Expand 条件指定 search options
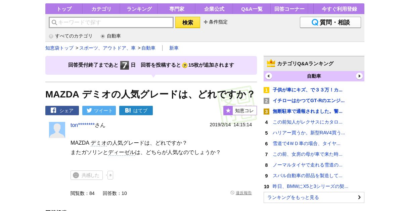Image resolution: width=403 pixels, height=211 pixels. (x=216, y=22)
